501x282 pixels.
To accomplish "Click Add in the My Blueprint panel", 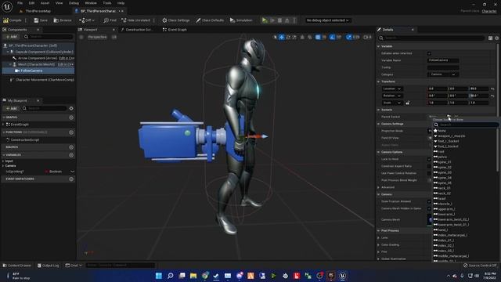I will [11, 108].
